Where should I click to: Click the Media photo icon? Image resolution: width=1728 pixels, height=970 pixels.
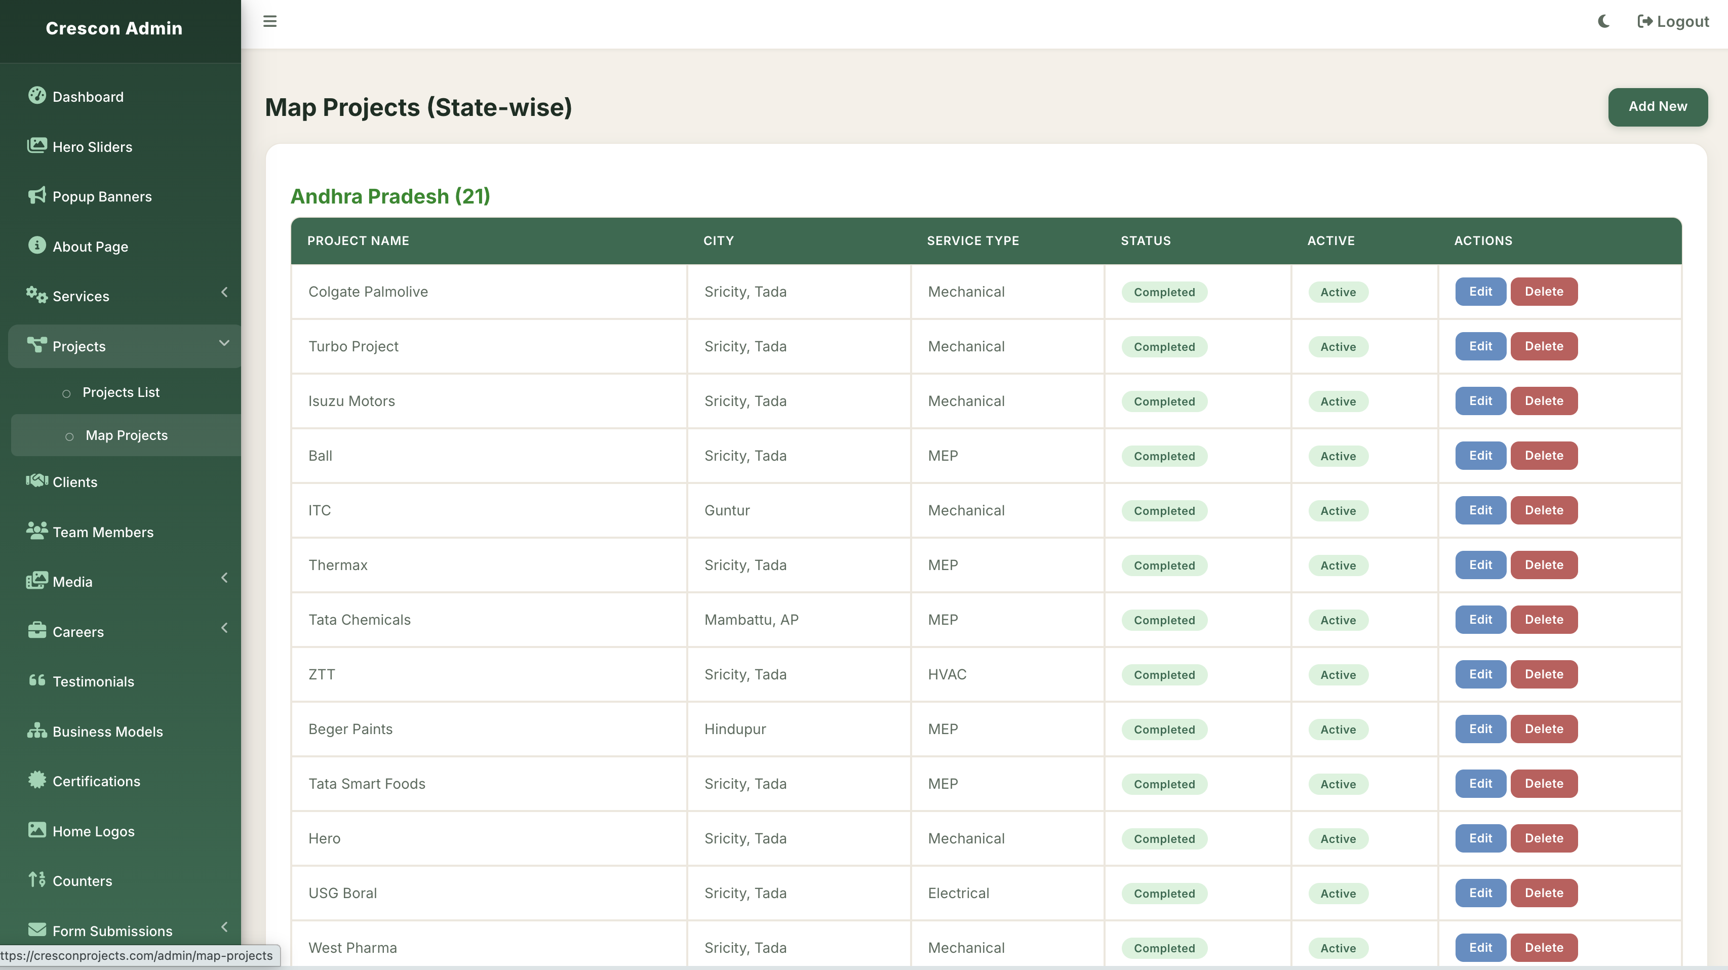pyautogui.click(x=37, y=581)
